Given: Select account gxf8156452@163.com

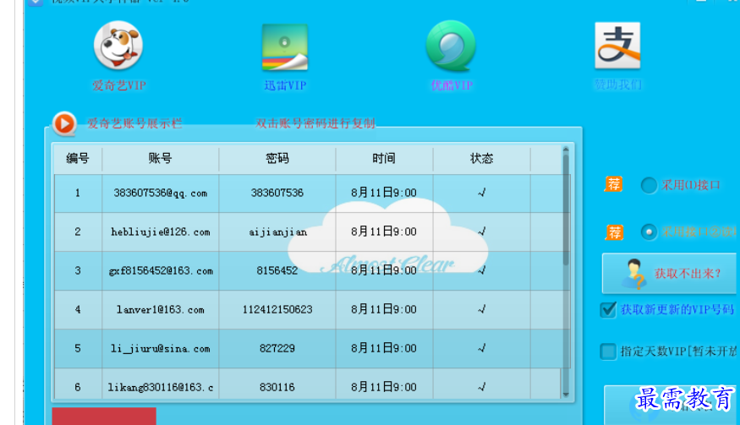Looking at the screenshot, I should pos(161,271).
